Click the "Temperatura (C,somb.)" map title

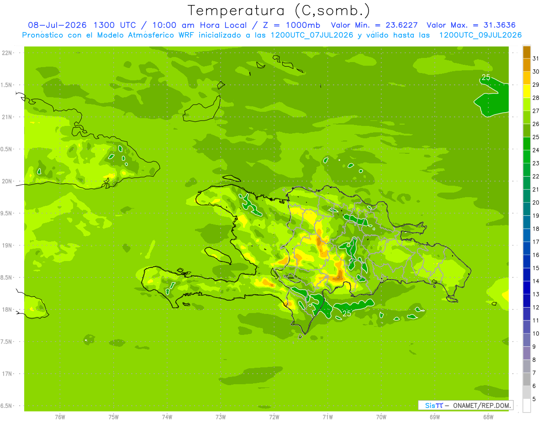click(x=279, y=10)
